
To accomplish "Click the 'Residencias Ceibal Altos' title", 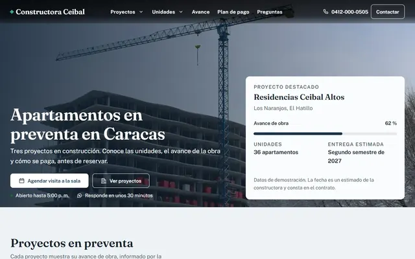I will 299,97.
